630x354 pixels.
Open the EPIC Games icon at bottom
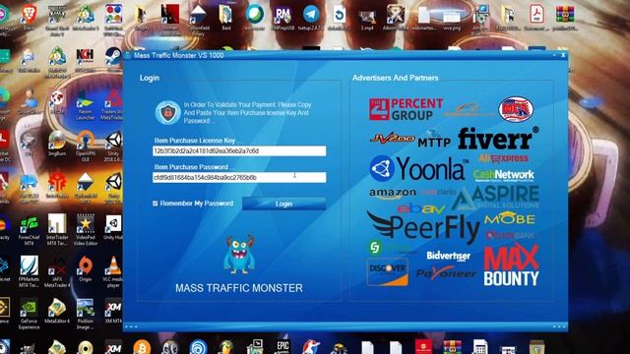point(283,347)
